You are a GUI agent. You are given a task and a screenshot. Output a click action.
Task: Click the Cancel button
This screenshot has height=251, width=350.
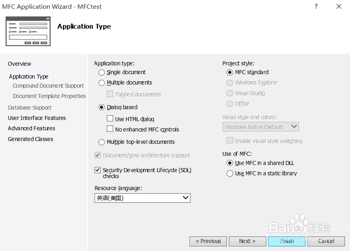tap(326, 241)
